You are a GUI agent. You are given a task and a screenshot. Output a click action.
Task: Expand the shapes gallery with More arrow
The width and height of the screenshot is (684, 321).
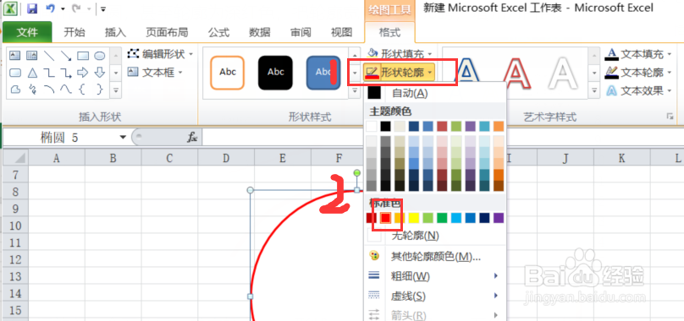(x=116, y=90)
